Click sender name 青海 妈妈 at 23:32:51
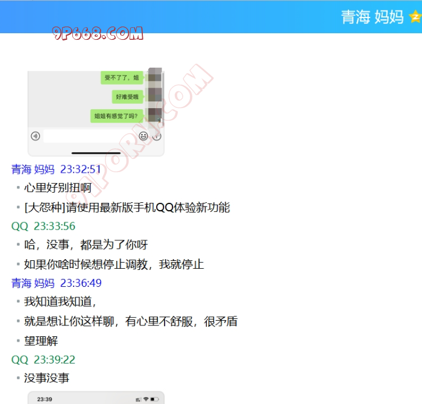The height and width of the screenshot is (404, 422). (x=33, y=169)
